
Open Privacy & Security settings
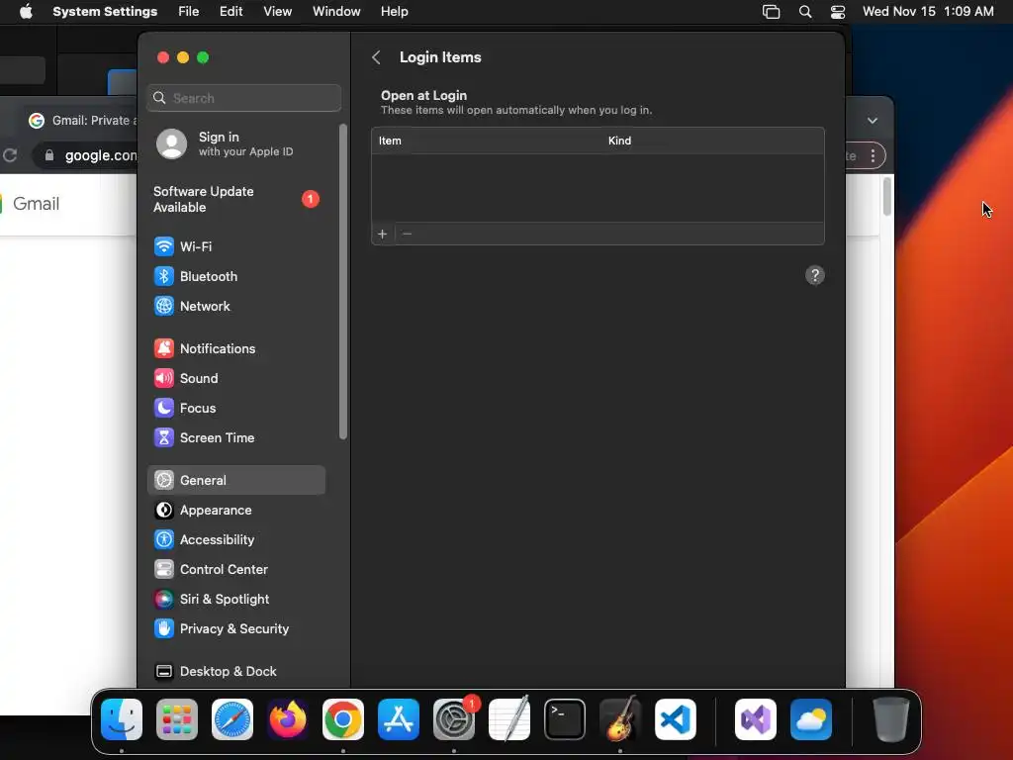click(235, 628)
